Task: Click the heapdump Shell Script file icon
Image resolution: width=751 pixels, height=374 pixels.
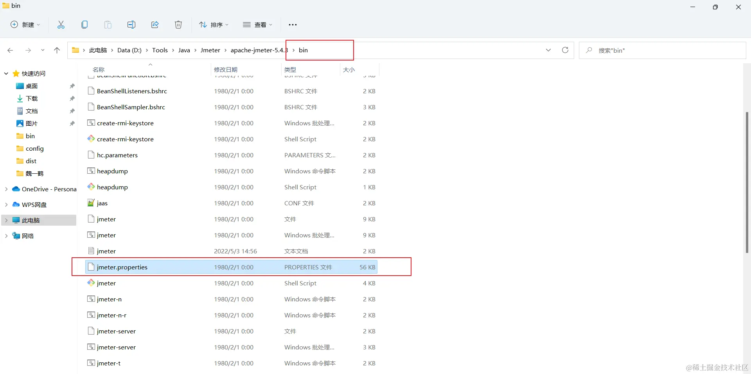Action: pos(91,187)
